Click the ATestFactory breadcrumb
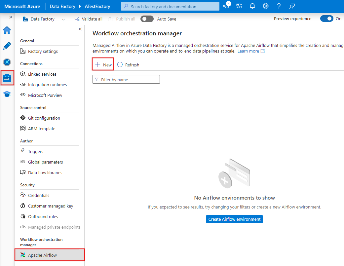 tap(97, 7)
